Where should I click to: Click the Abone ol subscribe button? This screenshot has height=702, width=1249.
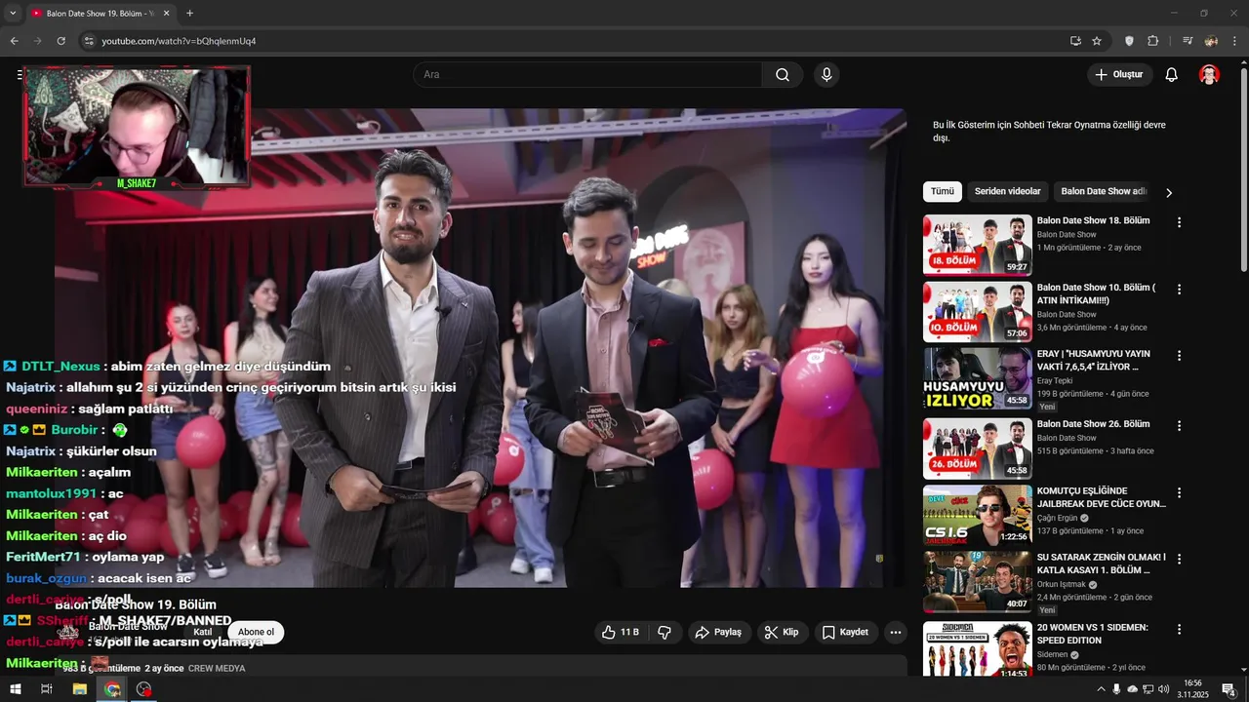[x=256, y=632]
